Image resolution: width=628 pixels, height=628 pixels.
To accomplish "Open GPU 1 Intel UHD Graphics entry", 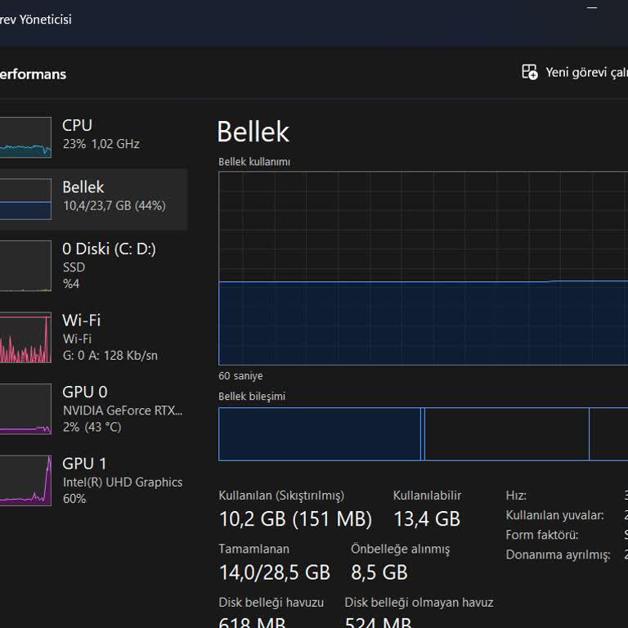I will click(93, 481).
